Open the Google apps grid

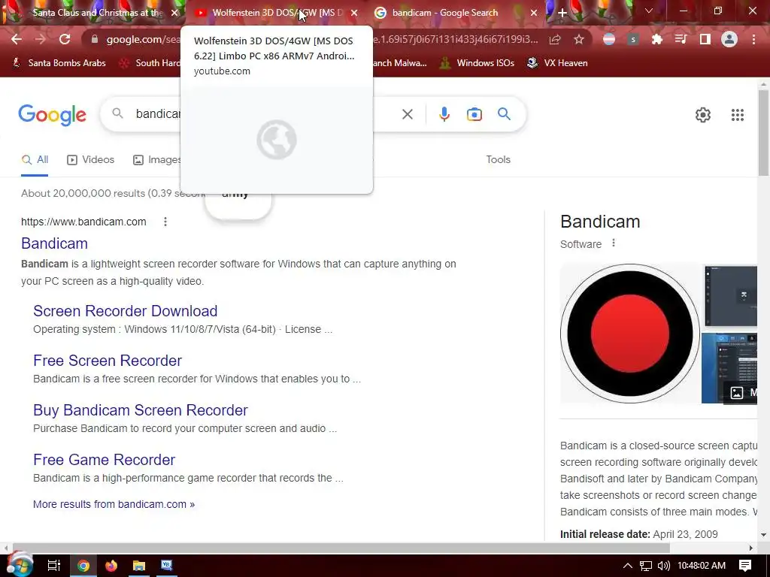[x=737, y=115]
